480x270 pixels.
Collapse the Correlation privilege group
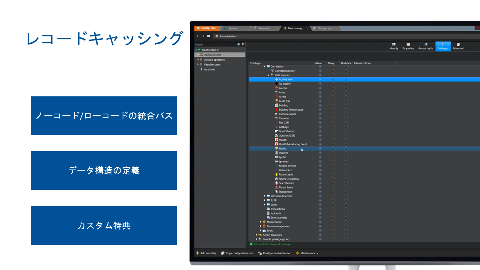tap(264, 66)
